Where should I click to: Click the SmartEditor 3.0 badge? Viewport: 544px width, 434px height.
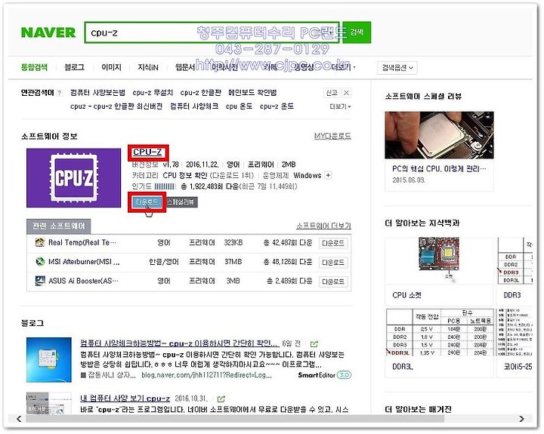coord(324,375)
